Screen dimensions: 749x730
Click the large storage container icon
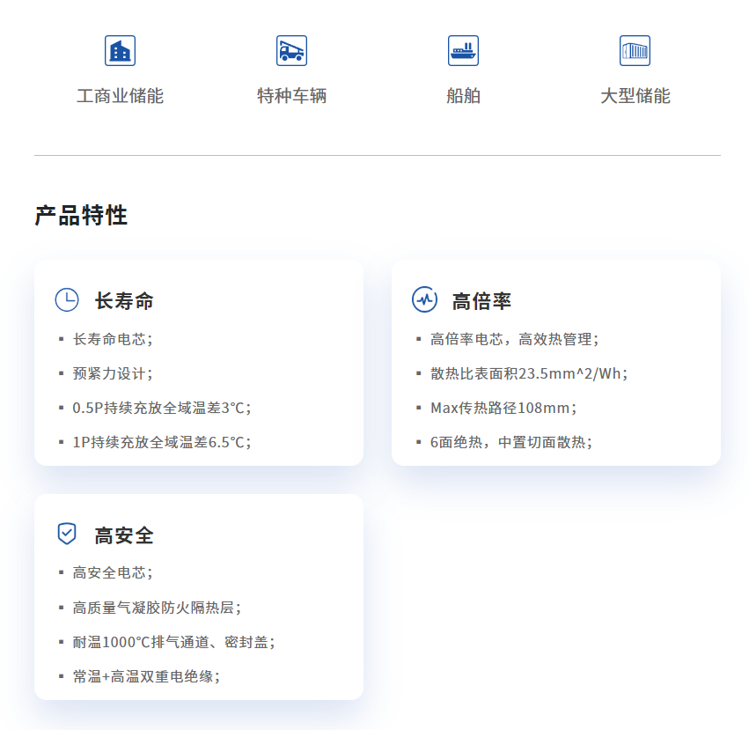coord(635,51)
